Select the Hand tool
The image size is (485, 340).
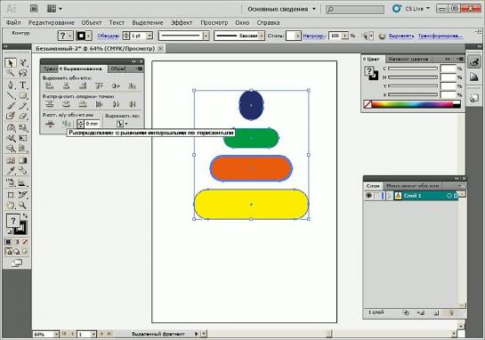pyautogui.click(x=10, y=205)
